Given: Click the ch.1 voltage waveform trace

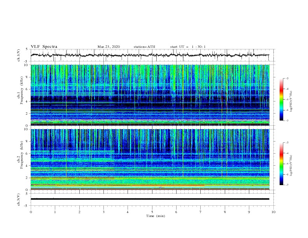Looking at the screenshot, I should [x=150, y=55].
